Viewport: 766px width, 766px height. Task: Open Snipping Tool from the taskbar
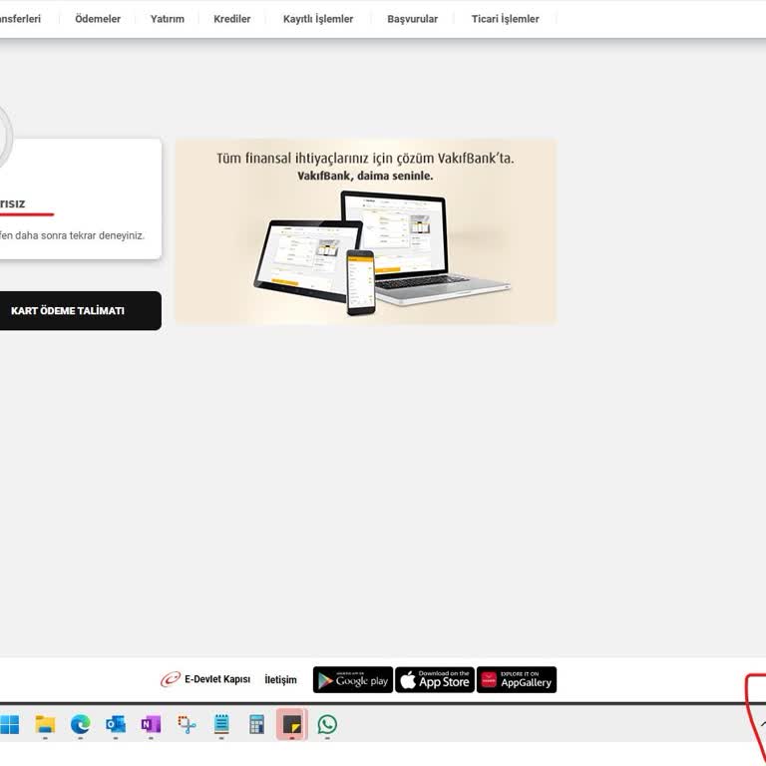coord(187,725)
